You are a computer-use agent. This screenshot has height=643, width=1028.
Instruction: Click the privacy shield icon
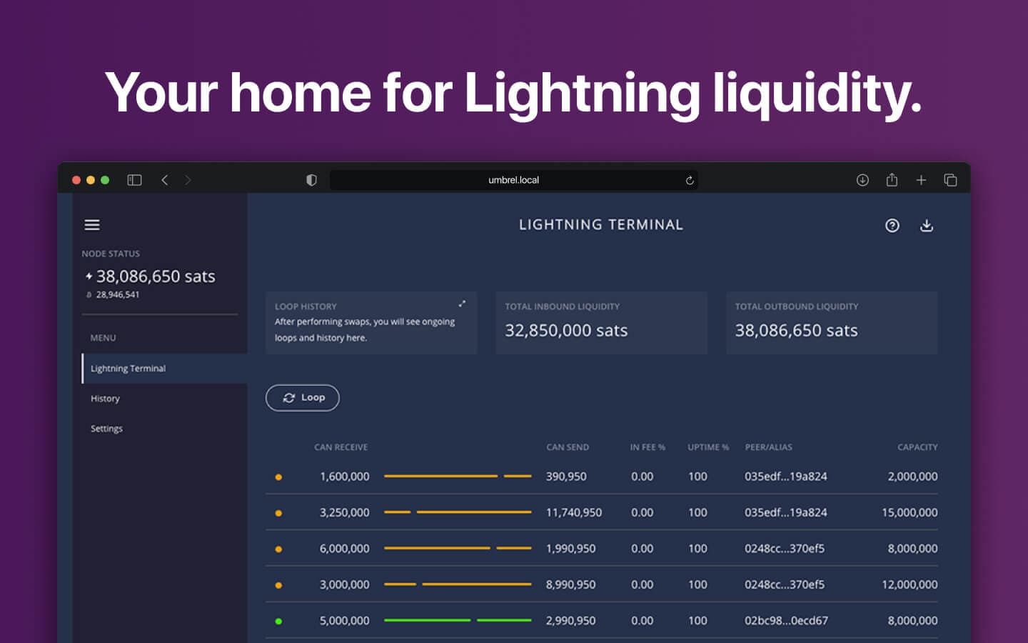tap(311, 180)
